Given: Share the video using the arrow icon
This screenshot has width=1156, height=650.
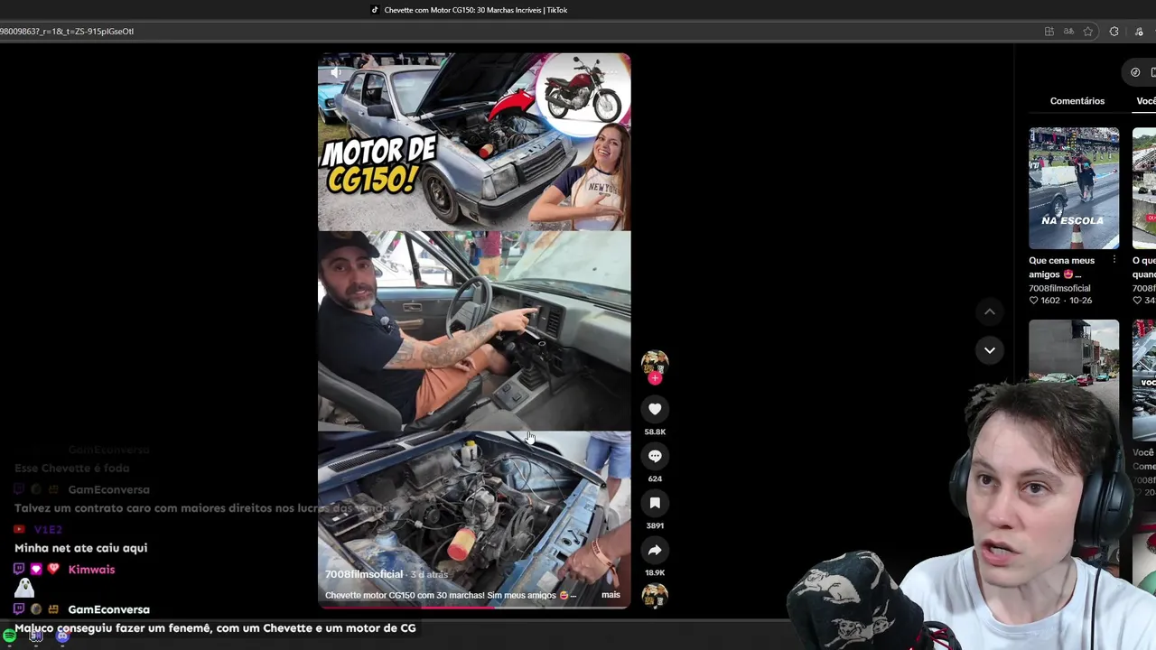Looking at the screenshot, I should (x=655, y=550).
